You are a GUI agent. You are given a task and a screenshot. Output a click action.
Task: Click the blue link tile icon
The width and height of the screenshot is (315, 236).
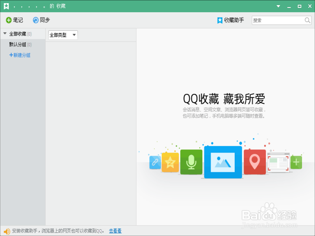click(x=155, y=162)
